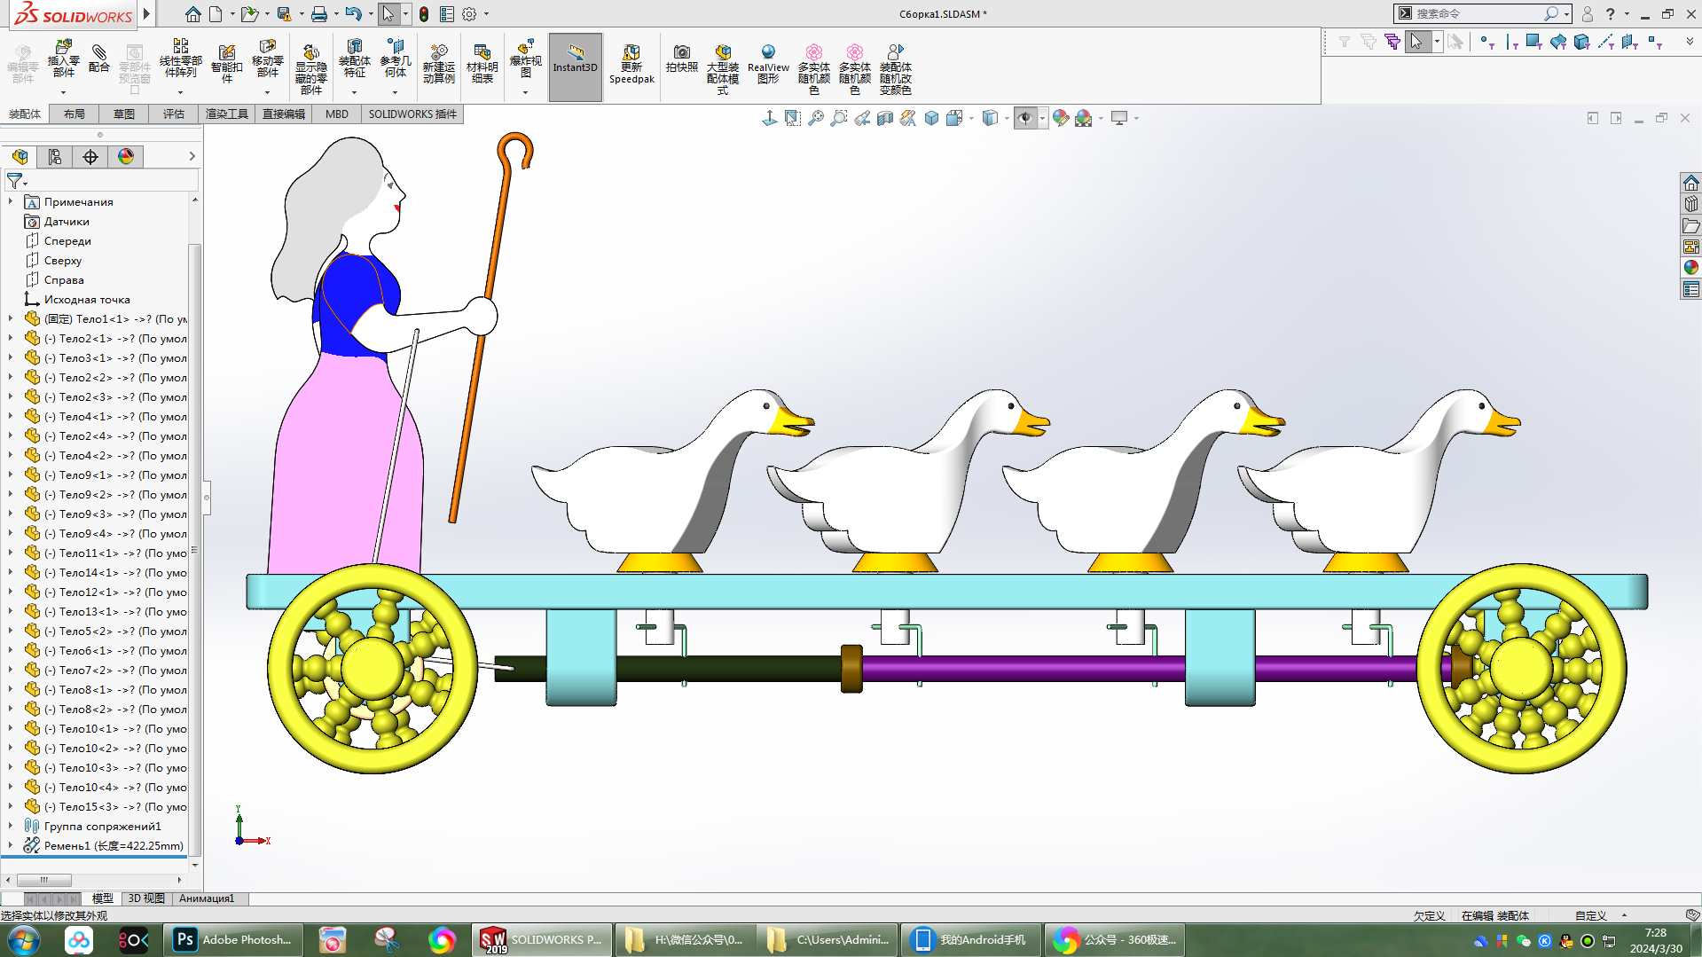The width and height of the screenshot is (1702, 957).
Task: Select the Исходная точка origin item
Action: 87,300
